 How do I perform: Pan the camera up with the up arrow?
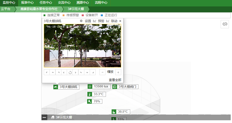pos(53,72)
